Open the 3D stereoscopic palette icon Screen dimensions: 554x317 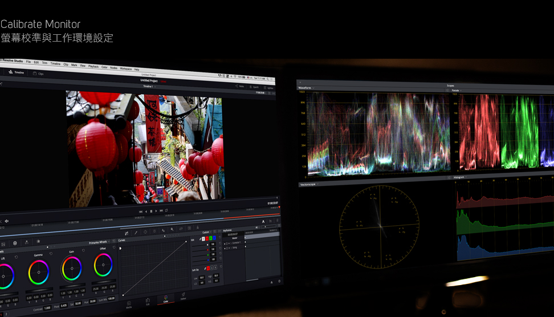click(x=189, y=228)
